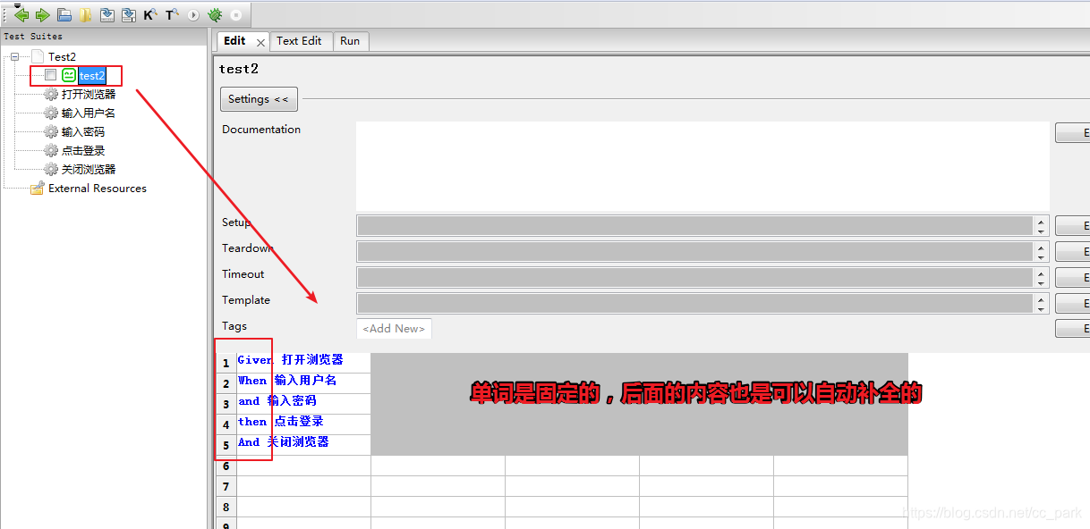This screenshot has height=529, width=1090.
Task: Switch to the Text Edit tab
Action: click(x=299, y=40)
